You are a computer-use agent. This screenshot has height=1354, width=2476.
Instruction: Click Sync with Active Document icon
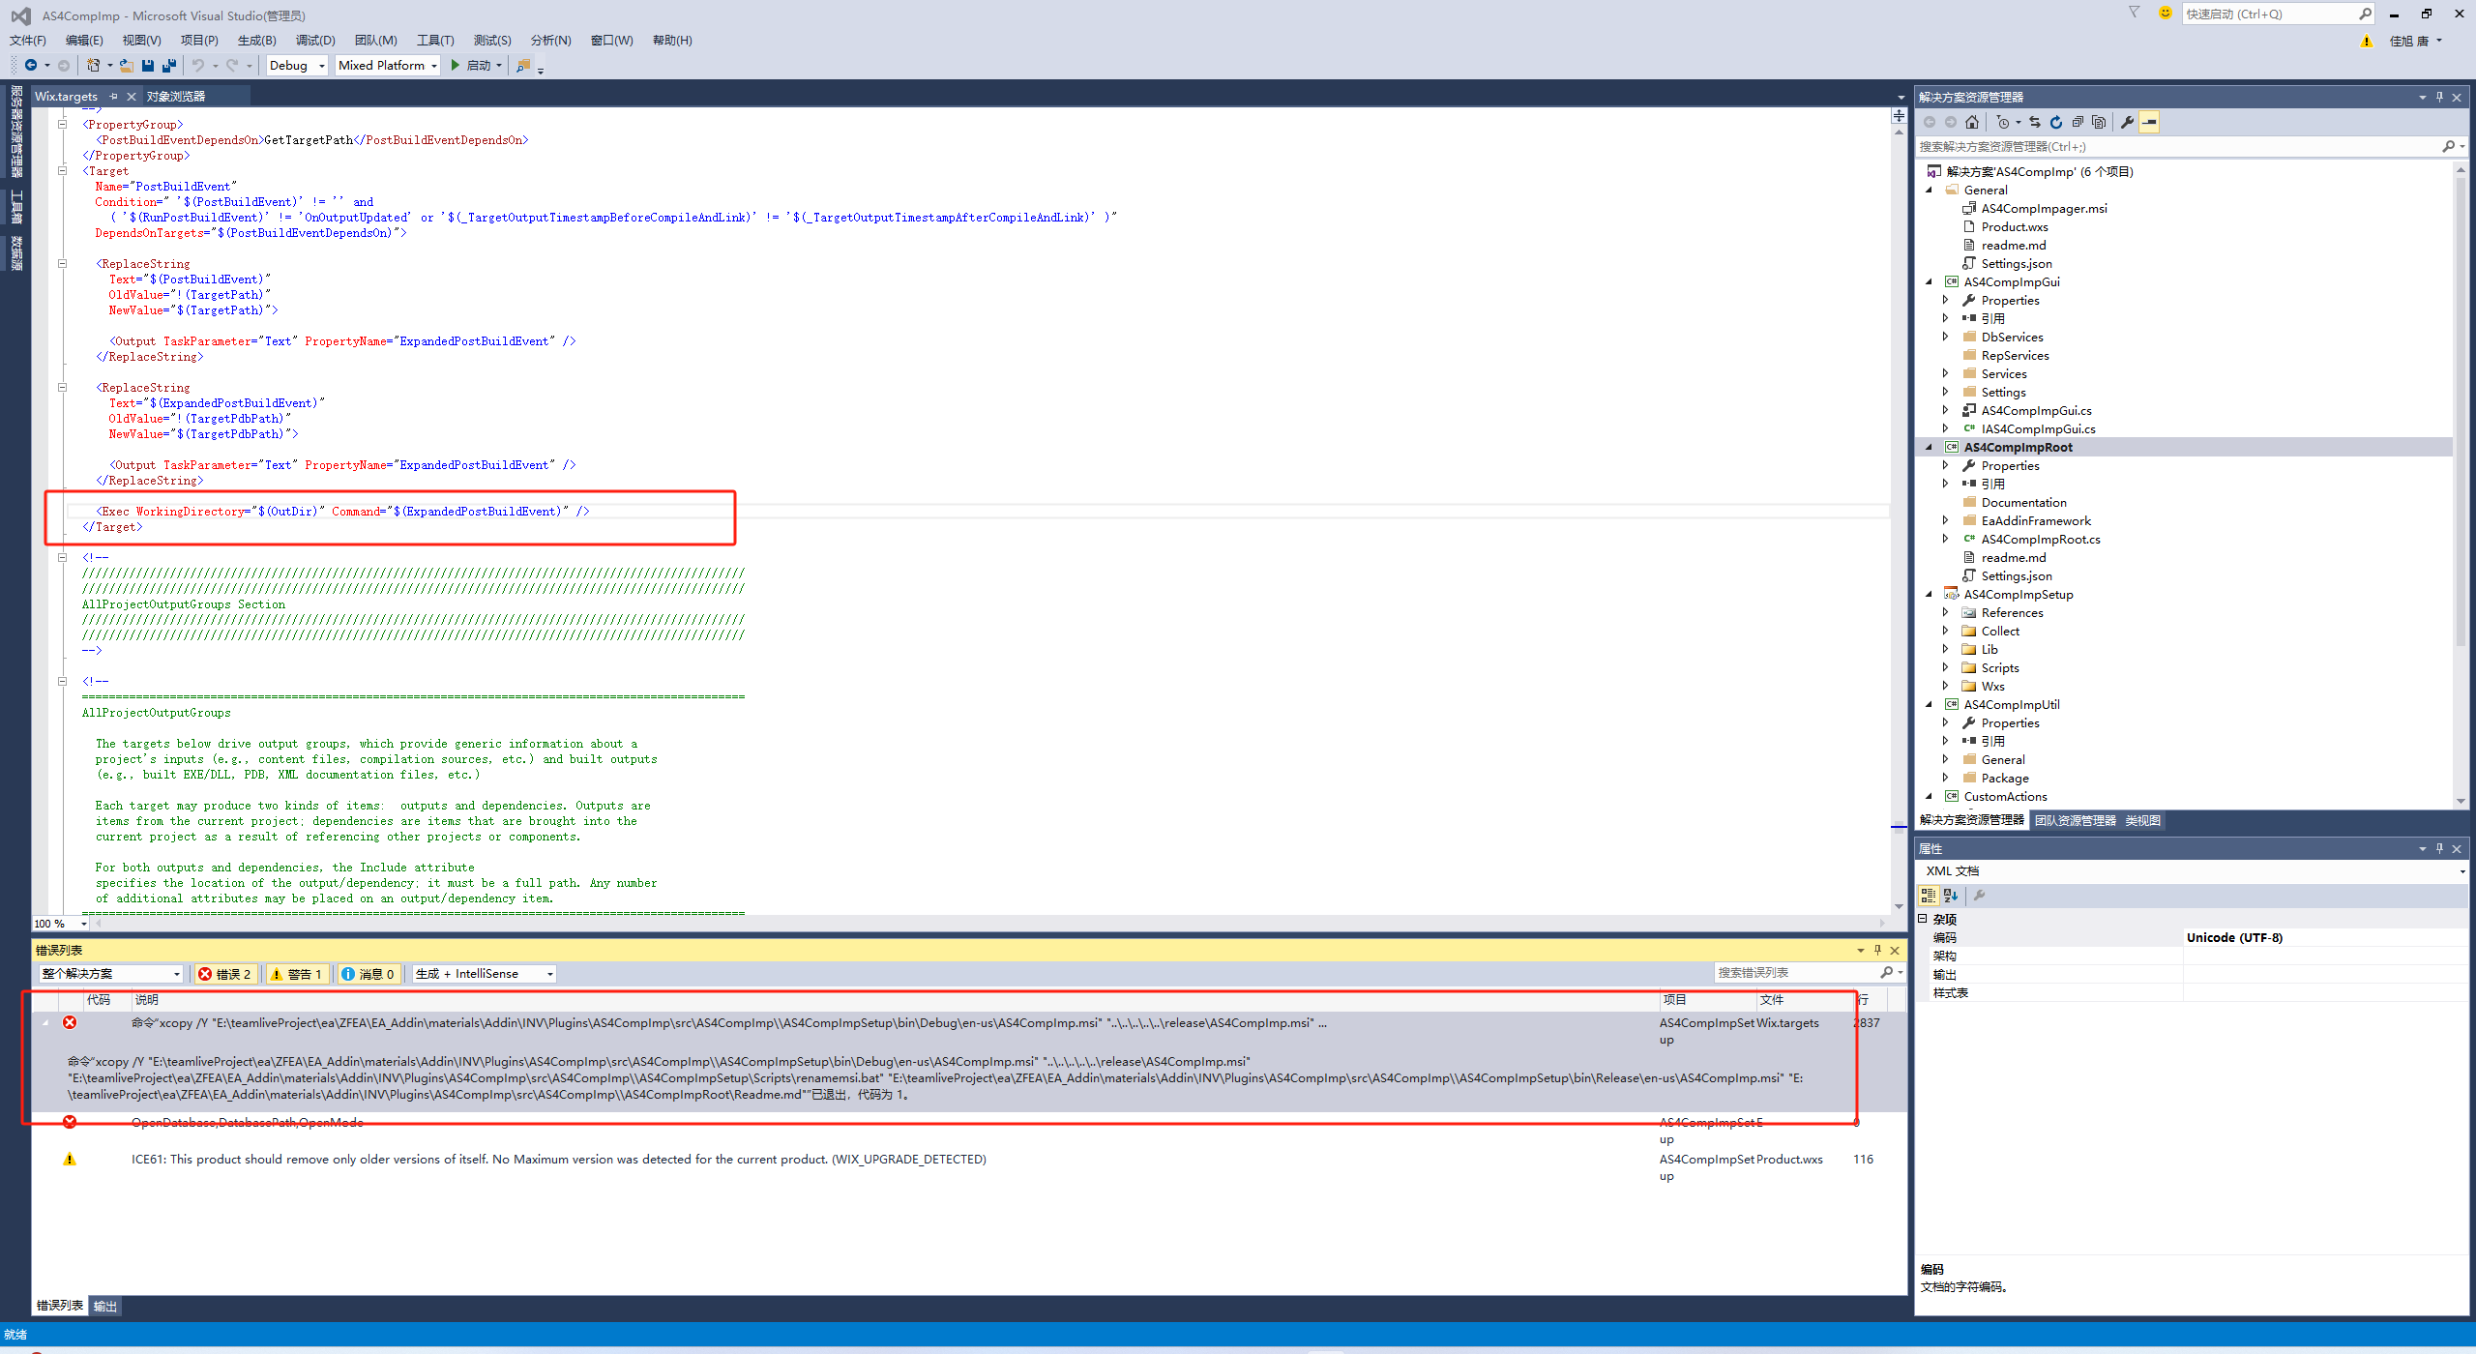(2035, 122)
